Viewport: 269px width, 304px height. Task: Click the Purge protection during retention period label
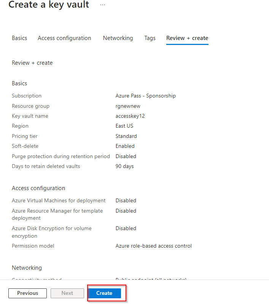pyautogui.click(x=61, y=156)
